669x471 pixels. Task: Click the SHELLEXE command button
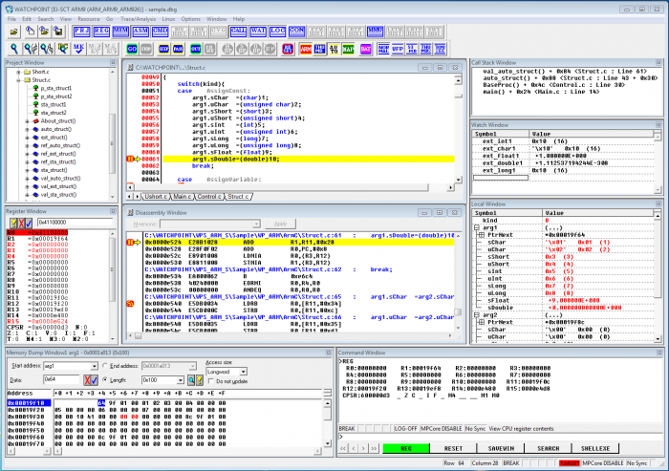tap(595, 448)
